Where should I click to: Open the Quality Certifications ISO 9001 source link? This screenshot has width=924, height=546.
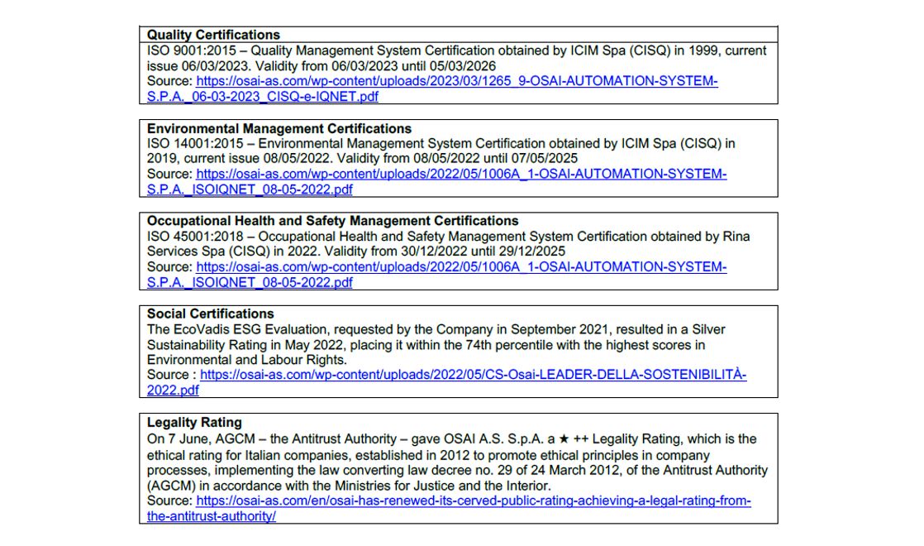(x=456, y=81)
